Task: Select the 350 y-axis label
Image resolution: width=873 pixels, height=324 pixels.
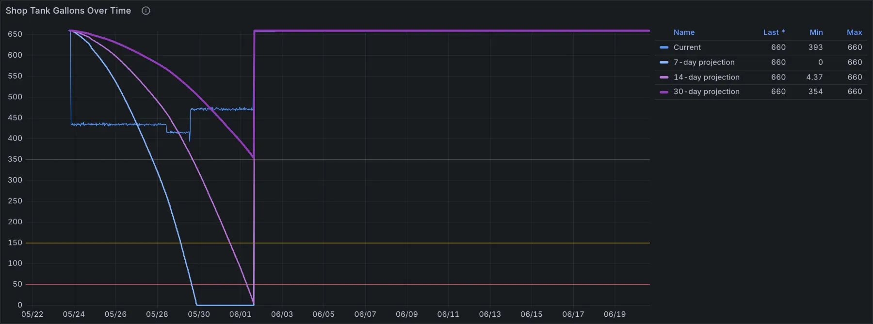Action: tap(15, 159)
